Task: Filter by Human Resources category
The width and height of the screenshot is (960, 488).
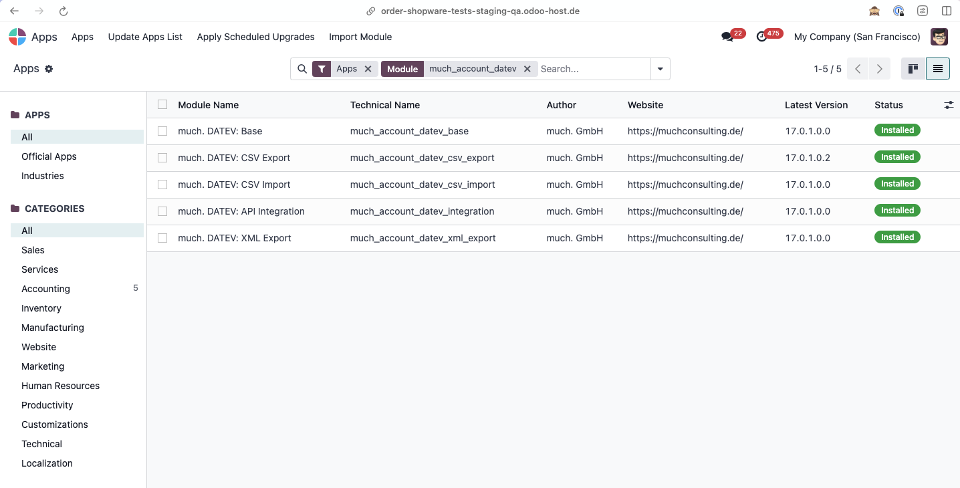Action: (x=77, y=386)
